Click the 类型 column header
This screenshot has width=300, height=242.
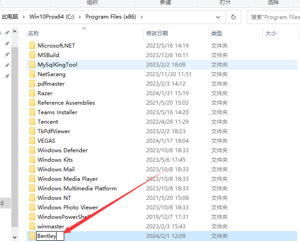pos(216,34)
